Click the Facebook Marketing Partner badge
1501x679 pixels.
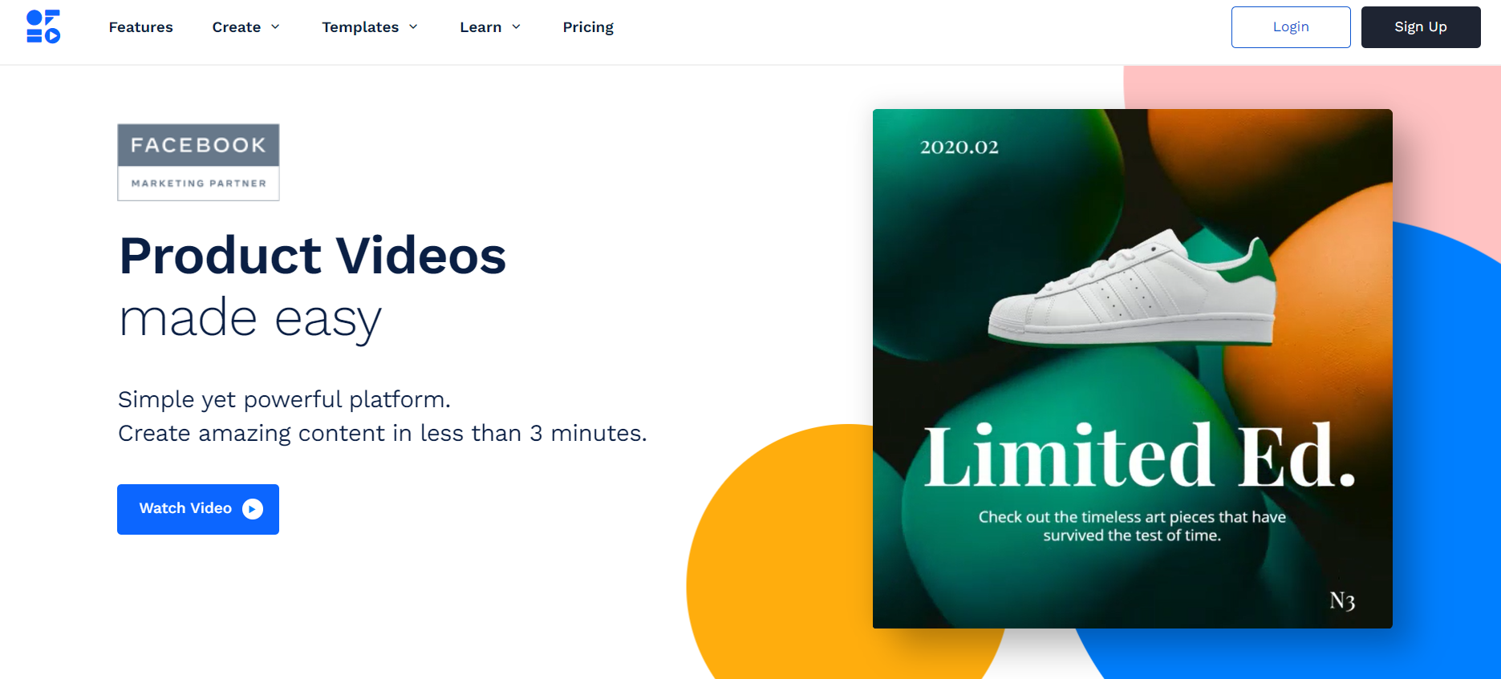198,162
